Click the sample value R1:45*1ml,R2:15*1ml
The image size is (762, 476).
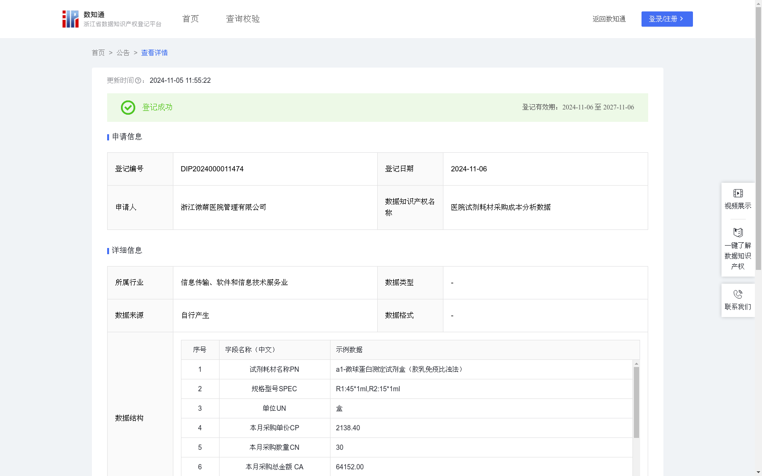(x=368, y=389)
